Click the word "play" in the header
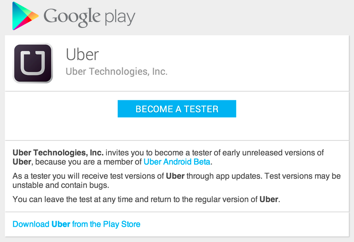This screenshot has width=354, height=242. [120, 18]
